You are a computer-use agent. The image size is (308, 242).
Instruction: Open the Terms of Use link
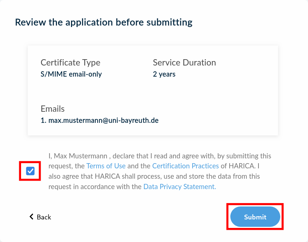[106, 166]
